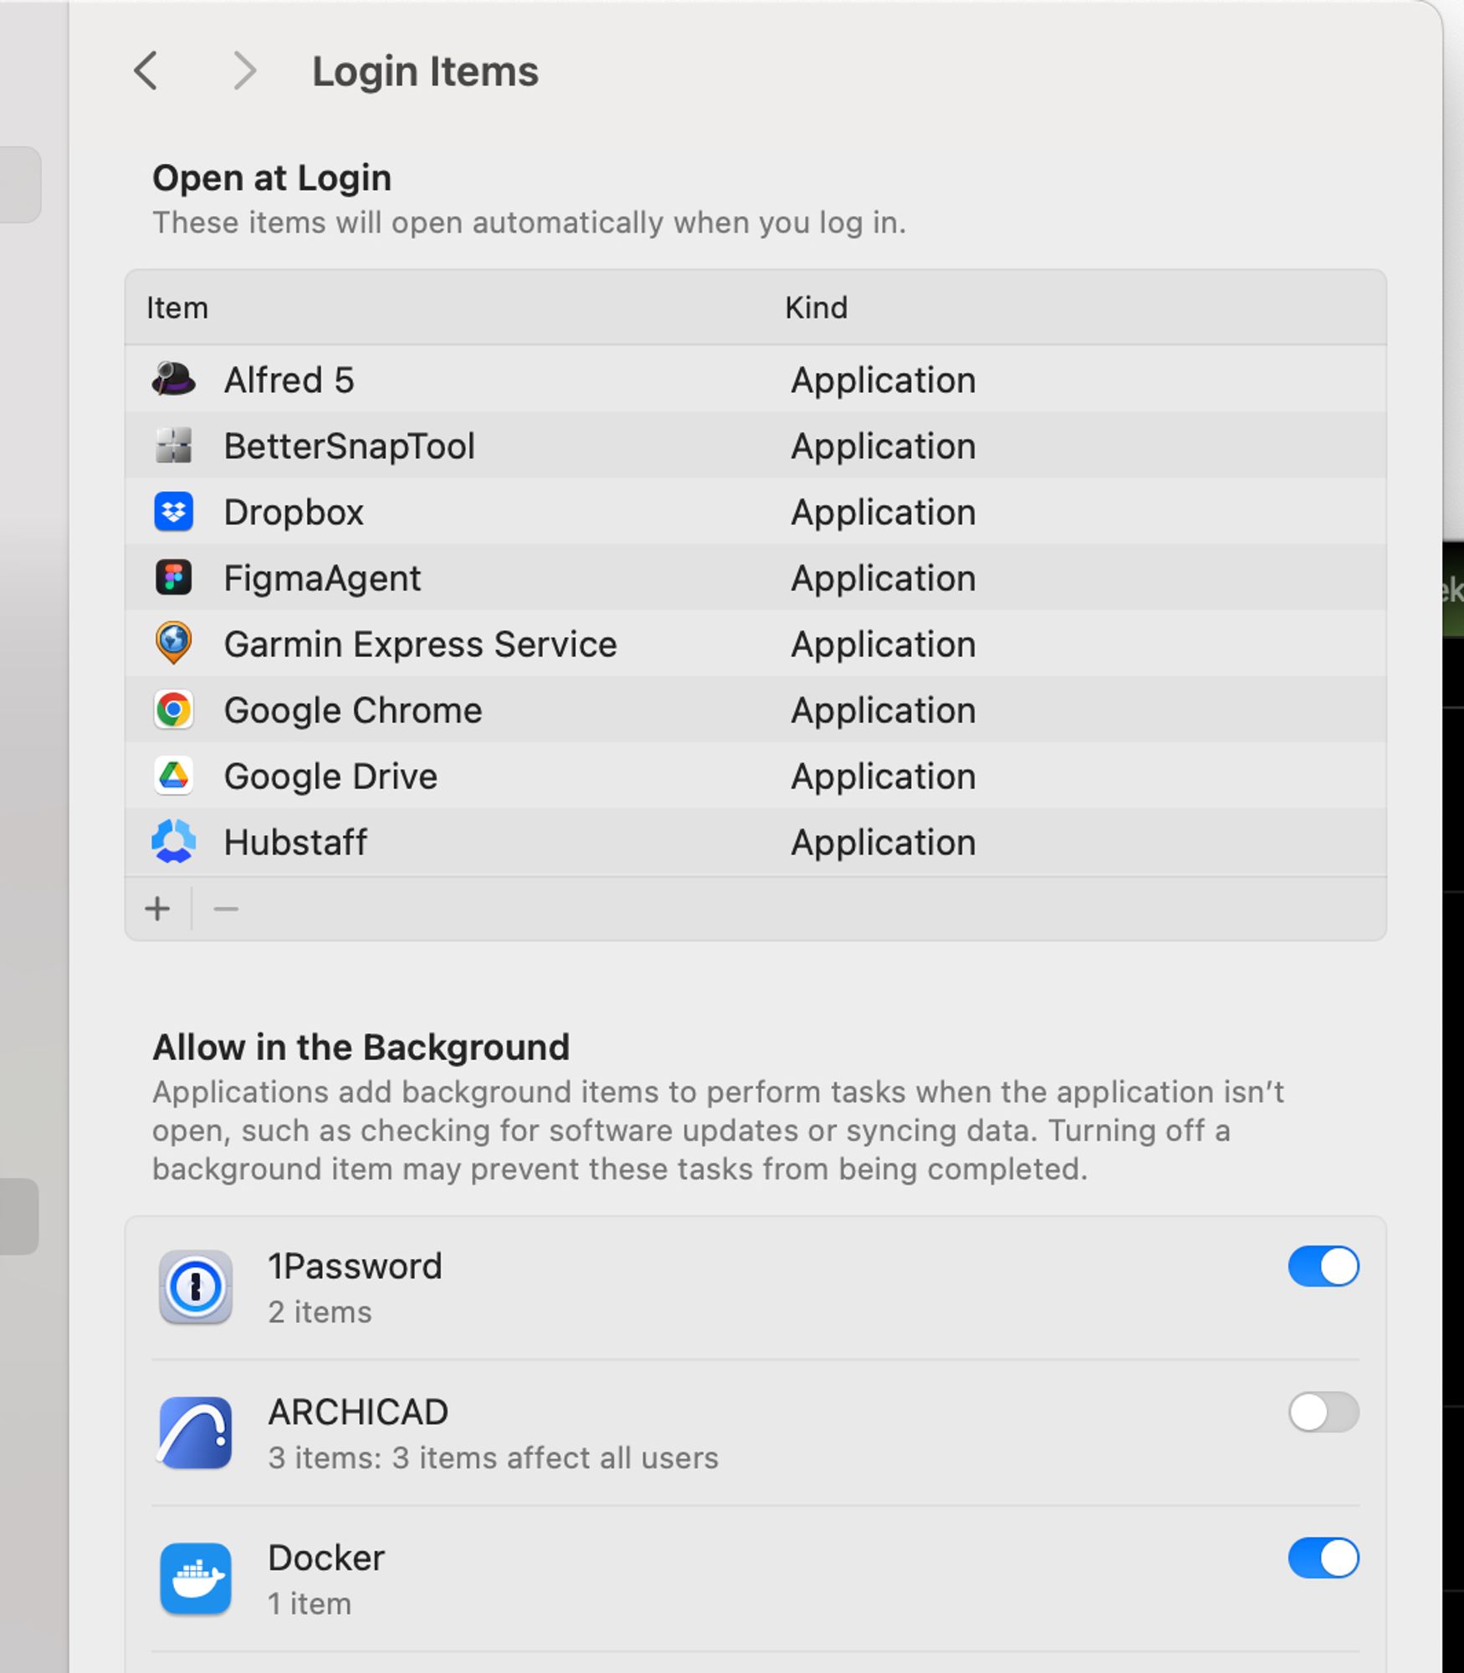Click the ARCHICAD label
The width and height of the screenshot is (1464, 1673).
coord(358,1412)
